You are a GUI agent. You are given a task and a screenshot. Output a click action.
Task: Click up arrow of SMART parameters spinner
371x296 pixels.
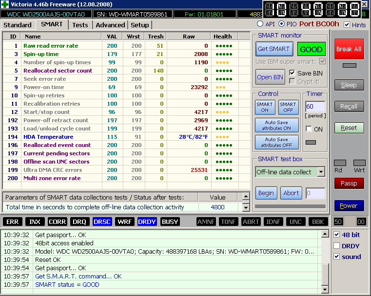coord(246,196)
